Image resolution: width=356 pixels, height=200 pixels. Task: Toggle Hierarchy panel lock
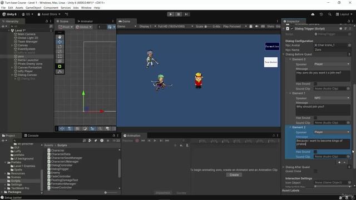(47, 21)
